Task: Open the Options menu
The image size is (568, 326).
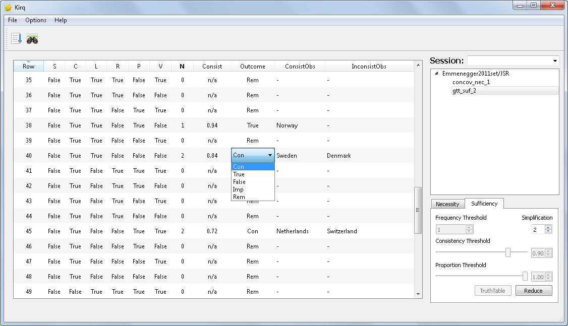Action: [36, 20]
